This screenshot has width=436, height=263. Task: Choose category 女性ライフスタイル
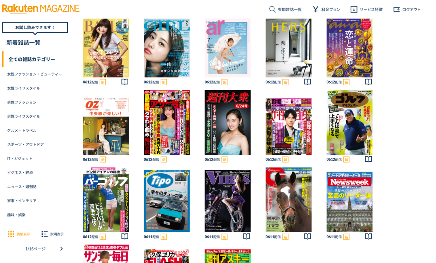(x=24, y=88)
